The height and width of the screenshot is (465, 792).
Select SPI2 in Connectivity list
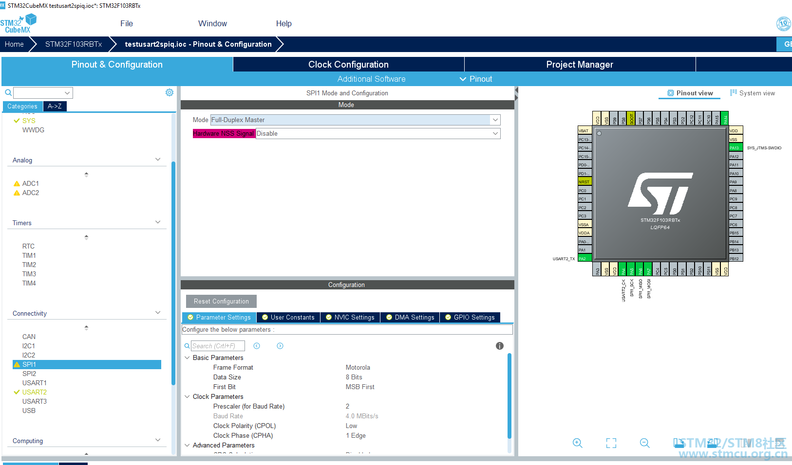[29, 374]
